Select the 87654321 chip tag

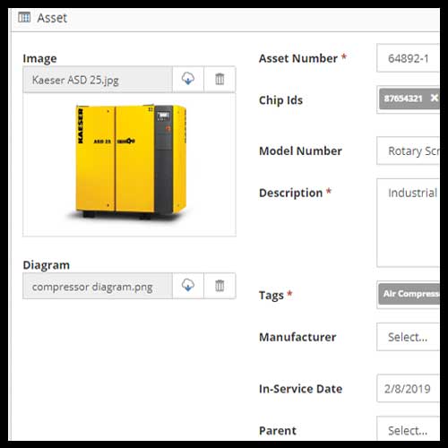pyautogui.click(x=403, y=99)
